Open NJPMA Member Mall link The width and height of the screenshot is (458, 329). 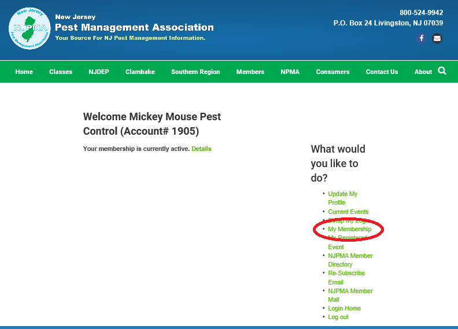(x=350, y=295)
